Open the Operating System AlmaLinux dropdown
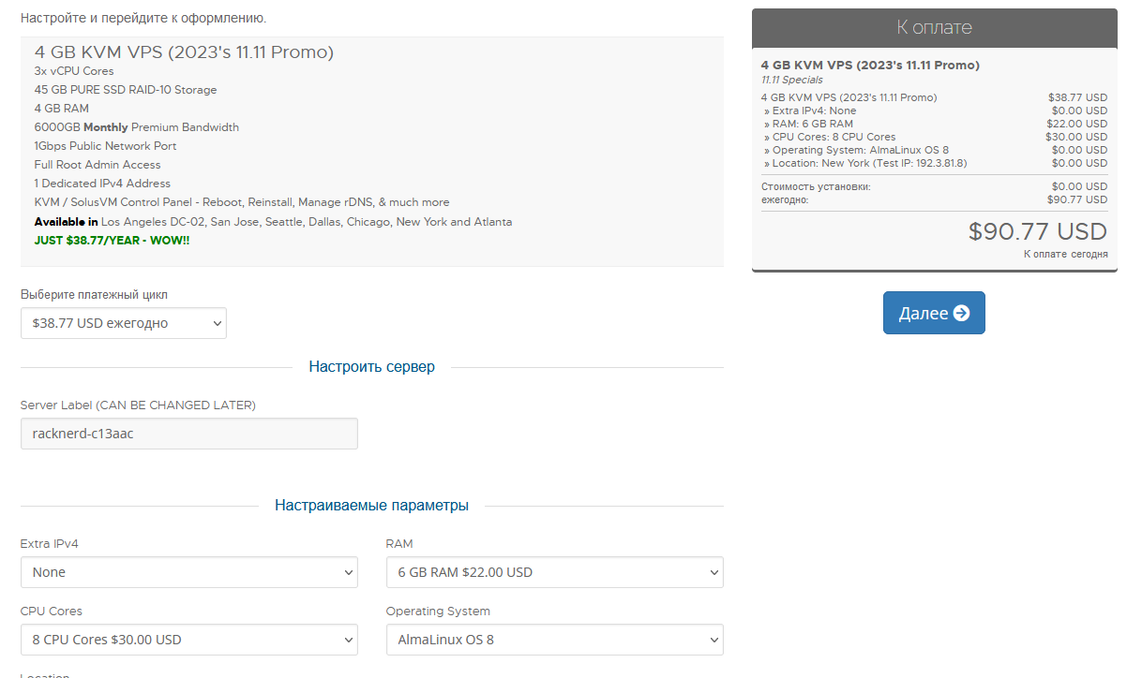Image resolution: width=1142 pixels, height=678 pixels. point(554,640)
